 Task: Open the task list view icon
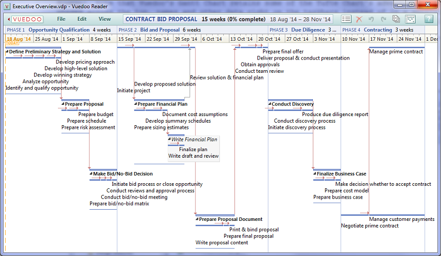point(346,19)
